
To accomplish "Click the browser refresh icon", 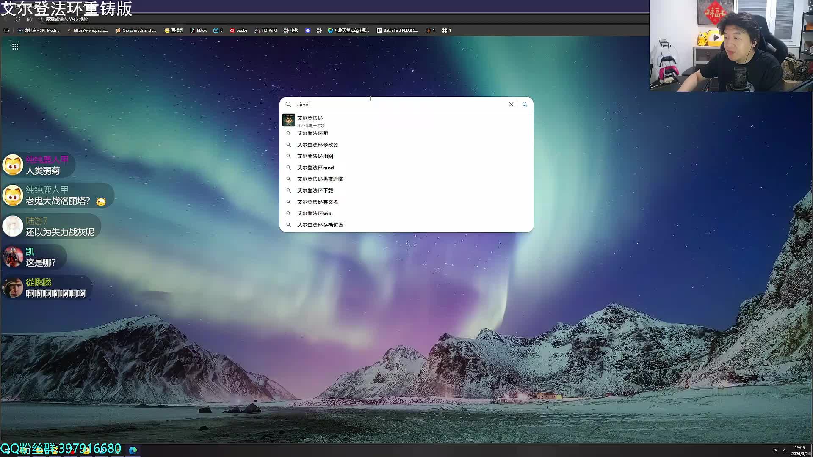I will (x=18, y=19).
